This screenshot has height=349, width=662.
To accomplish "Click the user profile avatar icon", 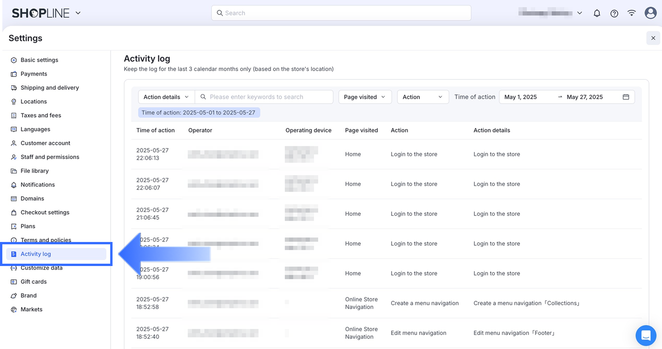I will 650,13.
